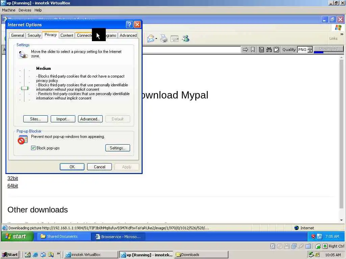Open the Advanced... privacy button
This screenshot has height=259, width=346.
click(90, 119)
